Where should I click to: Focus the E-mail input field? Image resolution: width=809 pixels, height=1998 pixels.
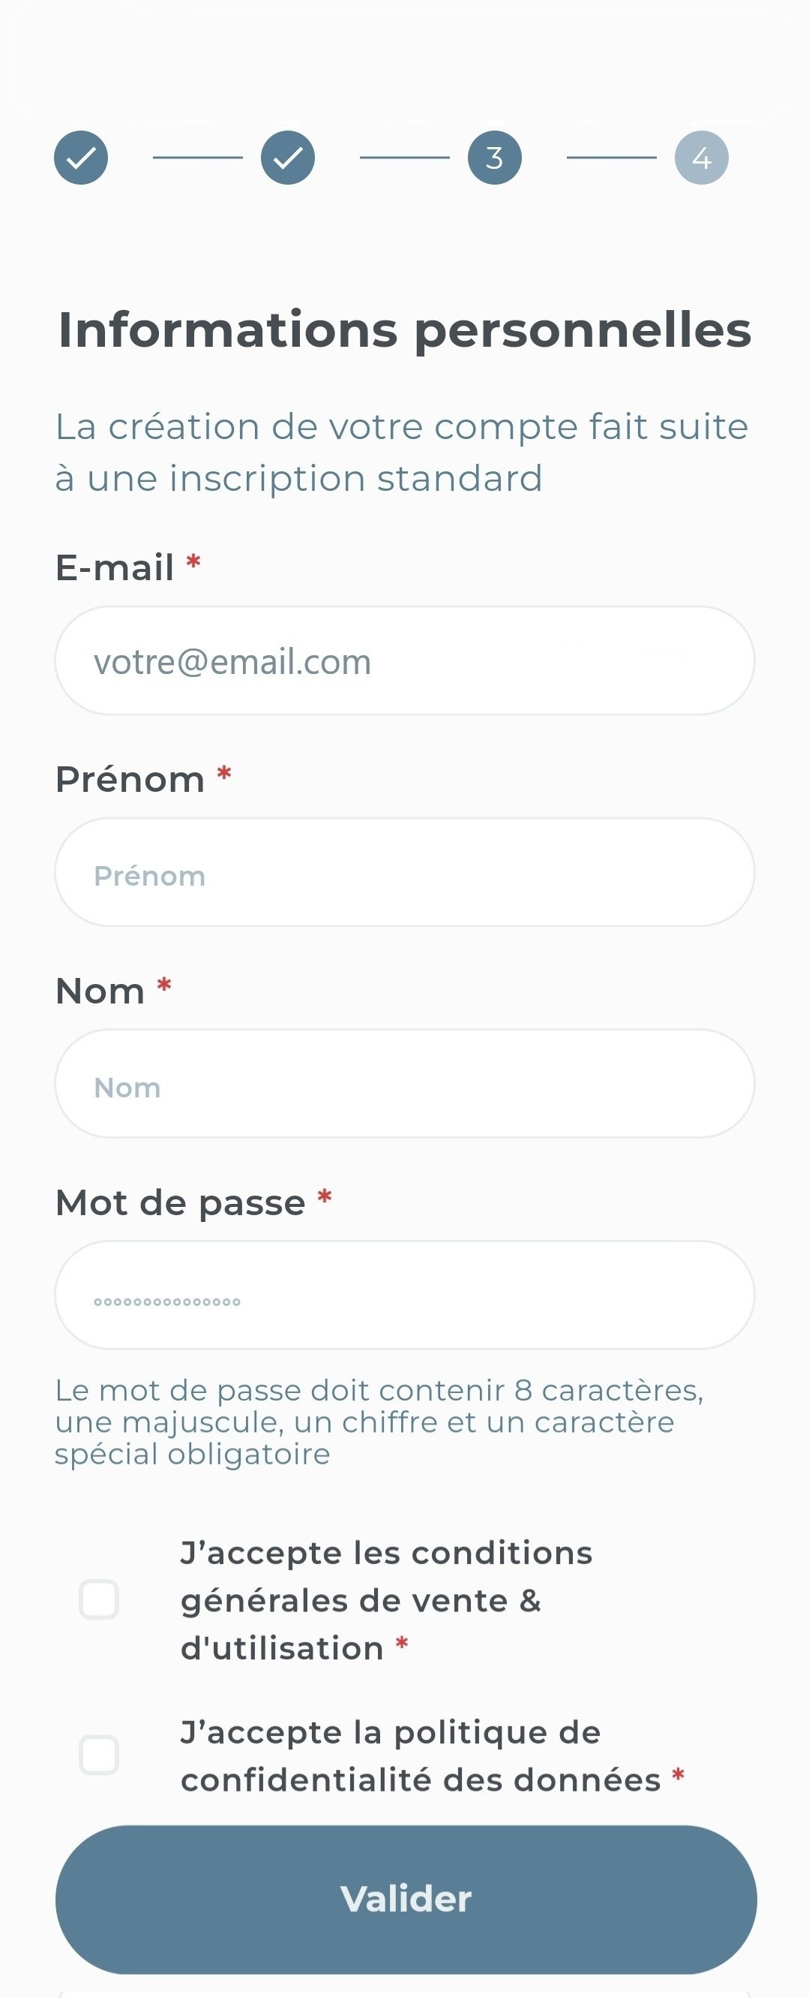[405, 660]
